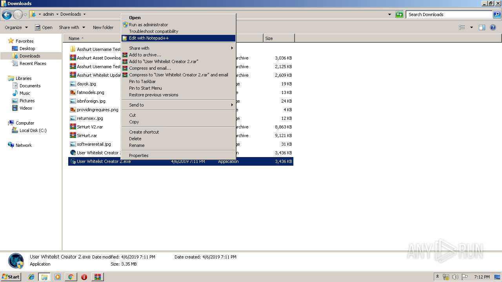Image resolution: width=502 pixels, height=282 pixels.
Task: Open view options dropdown arrow
Action: click(x=471, y=27)
